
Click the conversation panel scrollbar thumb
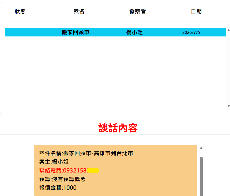(201, 176)
